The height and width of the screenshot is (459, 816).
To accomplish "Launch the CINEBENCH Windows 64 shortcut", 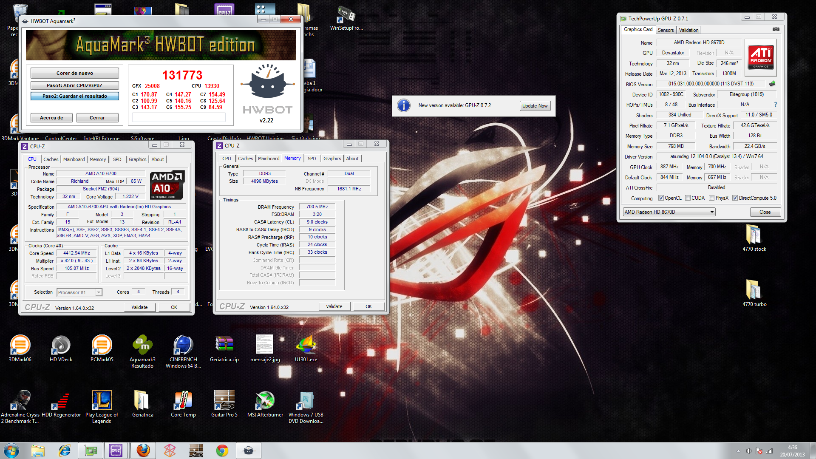I will 183,351.
